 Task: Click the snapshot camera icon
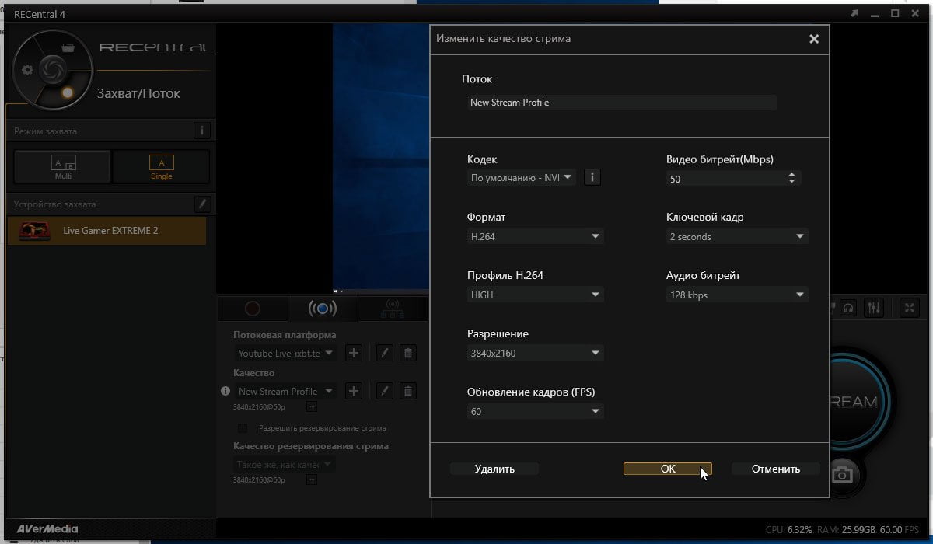pyautogui.click(x=841, y=473)
